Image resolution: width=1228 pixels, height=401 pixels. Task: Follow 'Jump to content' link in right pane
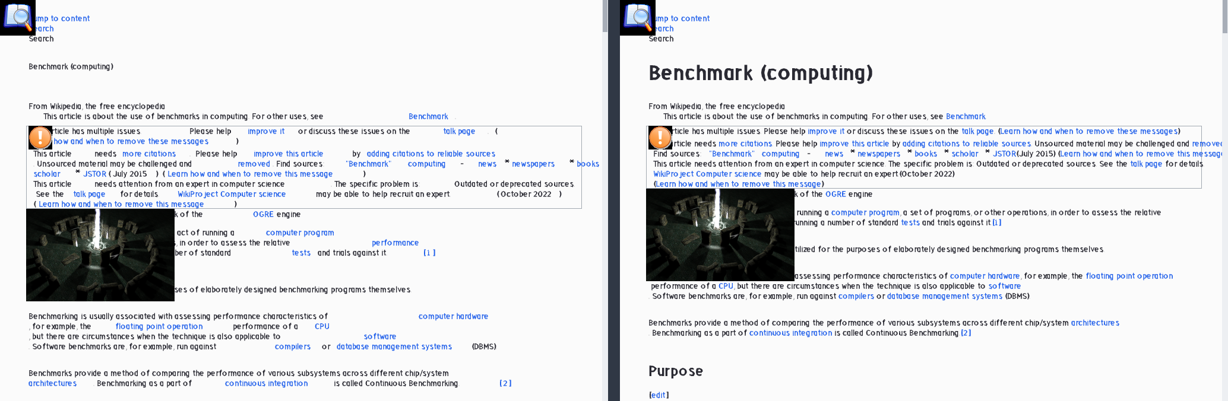click(682, 18)
